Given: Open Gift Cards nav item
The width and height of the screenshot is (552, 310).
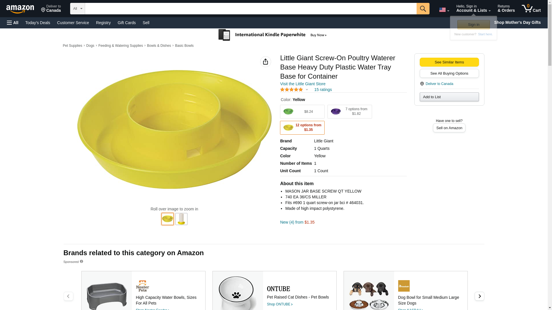Looking at the screenshot, I should click(126, 23).
